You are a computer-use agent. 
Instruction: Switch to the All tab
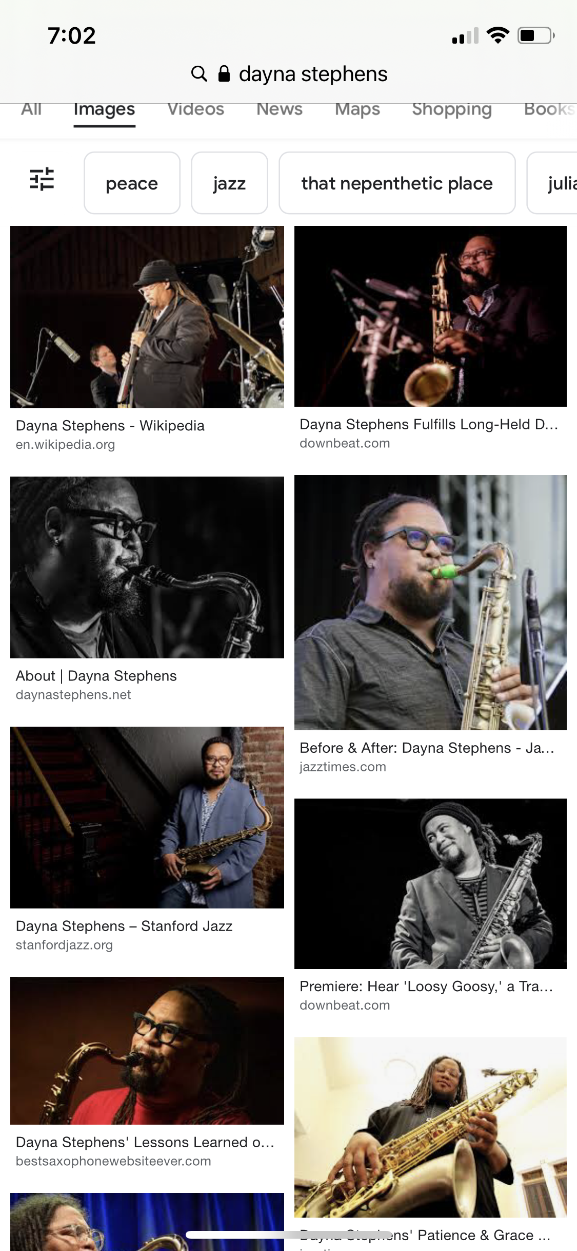tap(31, 109)
